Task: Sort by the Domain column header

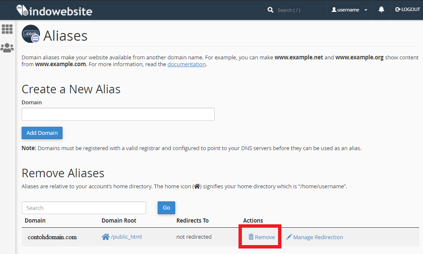Action: pos(35,221)
